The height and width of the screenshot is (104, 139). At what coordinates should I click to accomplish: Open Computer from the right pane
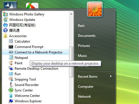(86, 87)
